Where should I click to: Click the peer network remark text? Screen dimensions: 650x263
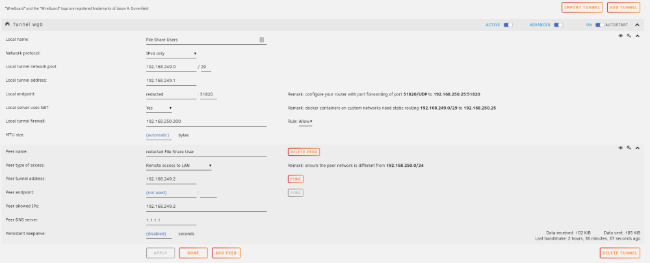[x=356, y=166]
